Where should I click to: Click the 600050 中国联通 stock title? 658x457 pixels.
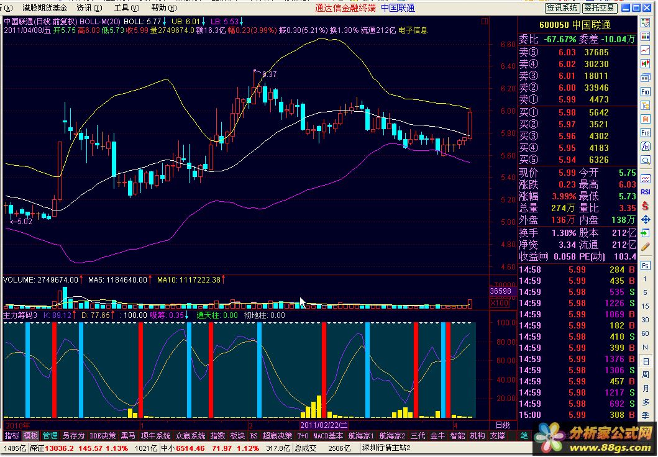click(x=575, y=25)
